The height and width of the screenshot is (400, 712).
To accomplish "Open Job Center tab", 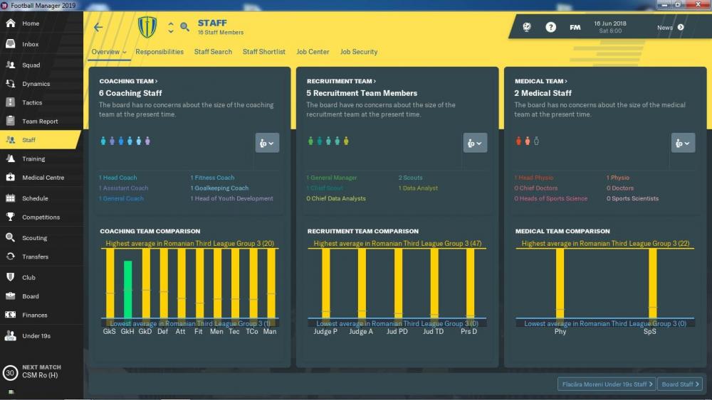I will coord(313,52).
